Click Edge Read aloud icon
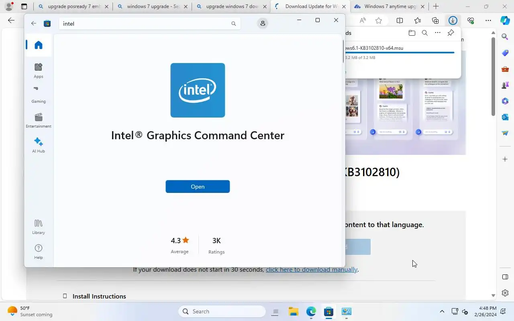514x321 pixels. 363,20
